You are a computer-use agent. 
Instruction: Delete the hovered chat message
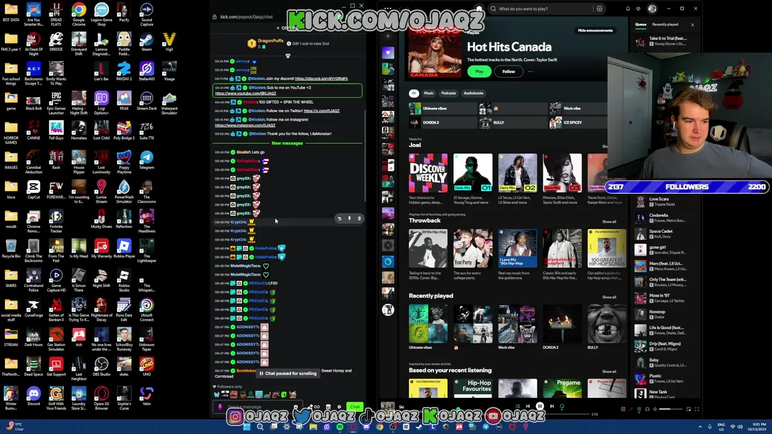359,219
